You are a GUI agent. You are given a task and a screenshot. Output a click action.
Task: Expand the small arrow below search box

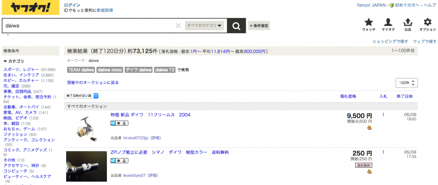tap(8, 35)
